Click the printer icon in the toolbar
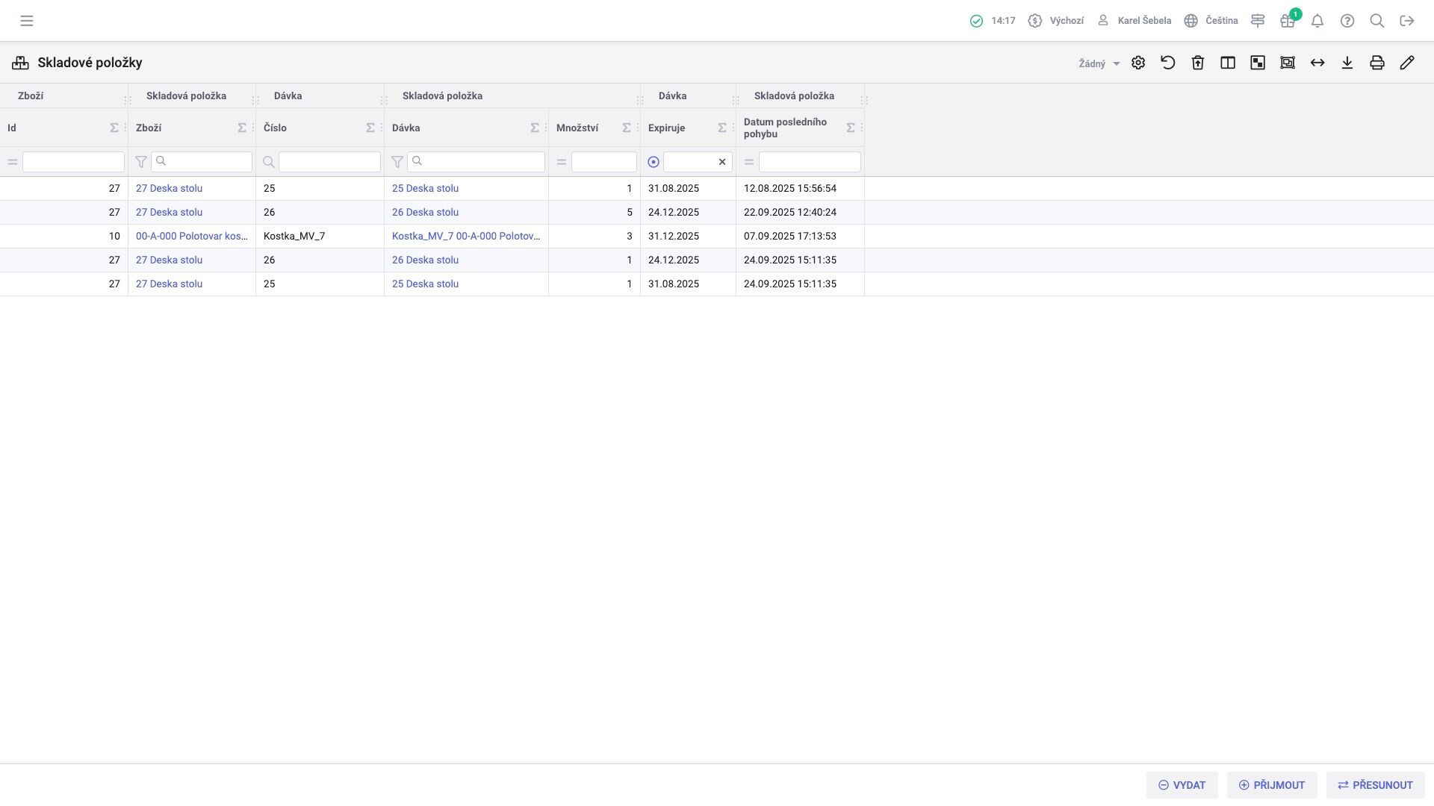 (x=1376, y=63)
